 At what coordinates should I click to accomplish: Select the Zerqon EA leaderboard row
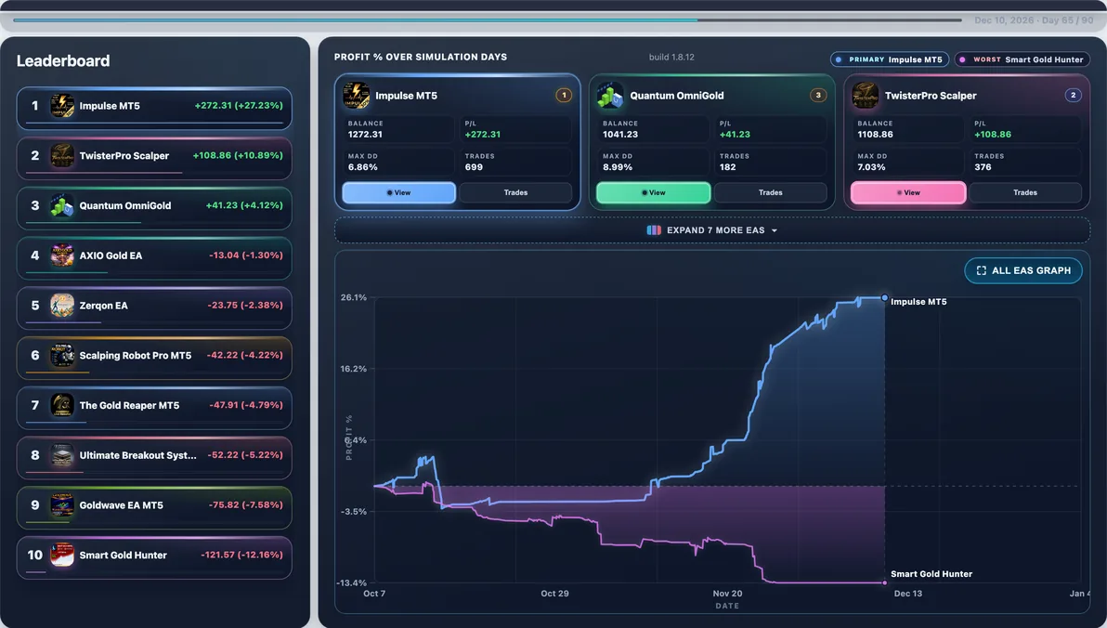154,308
